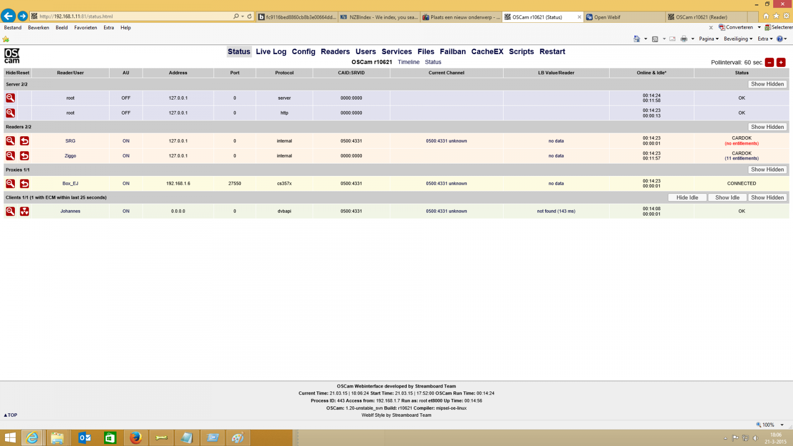This screenshot has width=793, height=446.
Task: Switch to the Open Webif browser tab
Action: click(x=623, y=17)
